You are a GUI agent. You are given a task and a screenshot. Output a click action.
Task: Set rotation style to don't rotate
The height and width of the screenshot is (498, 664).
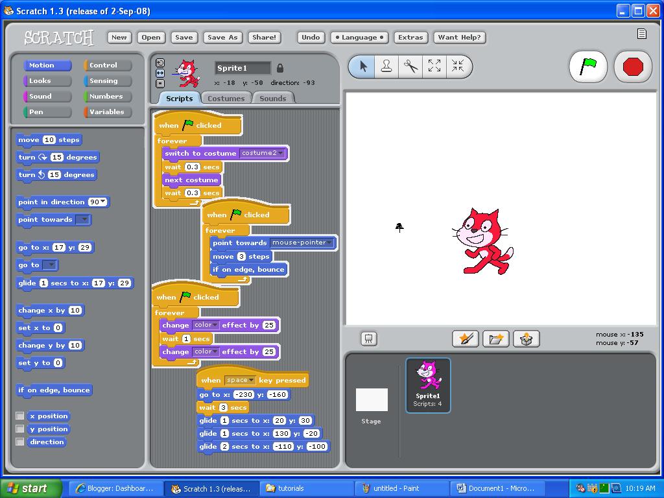tap(160, 84)
